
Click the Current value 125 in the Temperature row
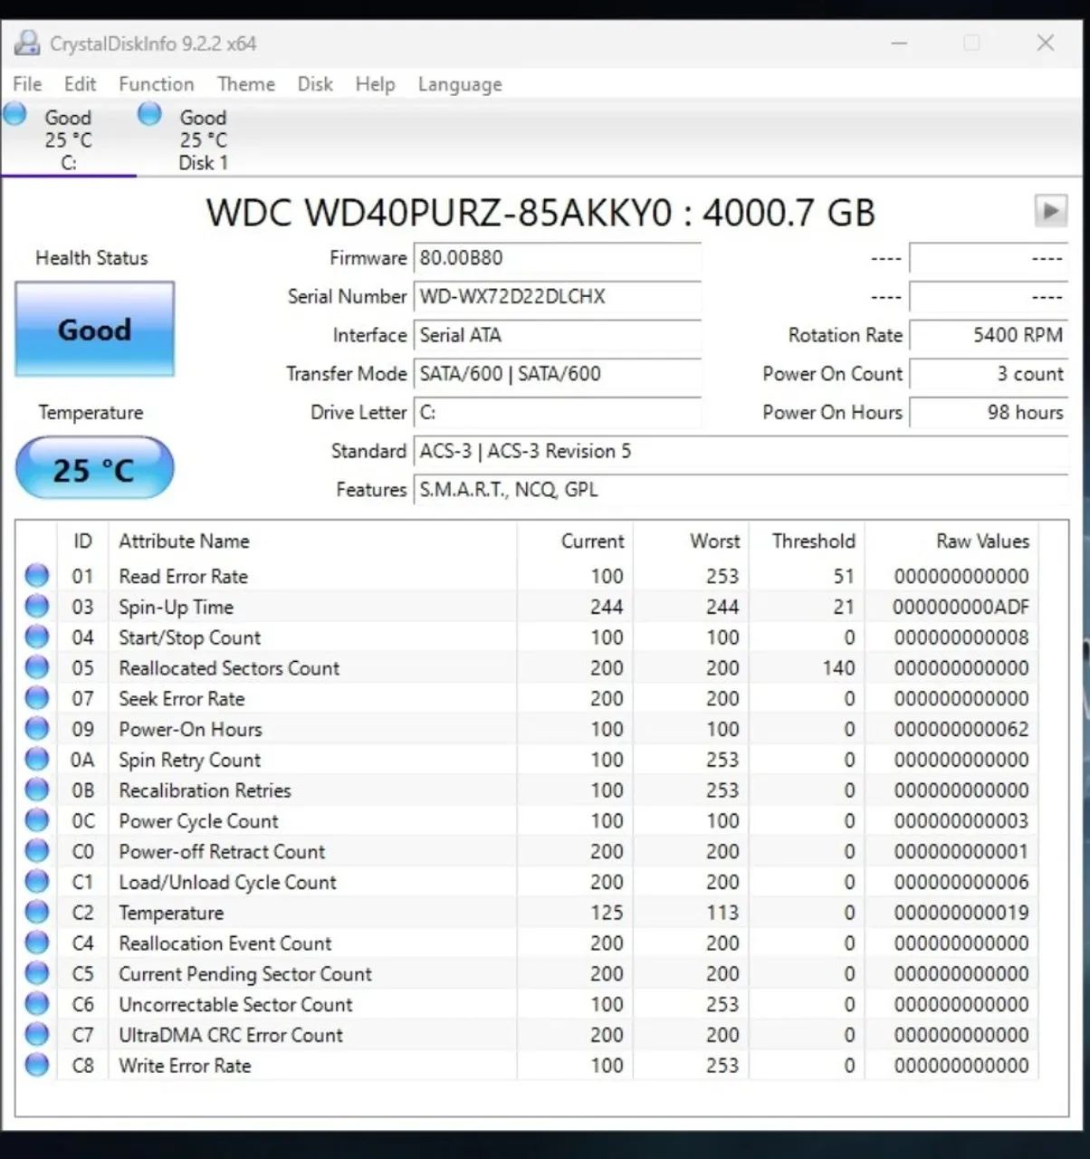pyautogui.click(x=607, y=913)
